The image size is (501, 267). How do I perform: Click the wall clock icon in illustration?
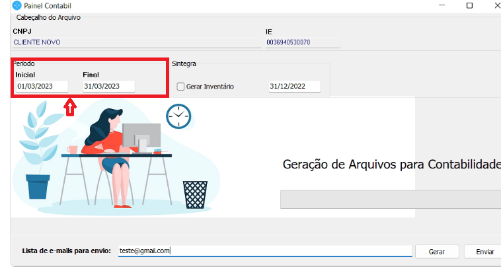(x=178, y=117)
